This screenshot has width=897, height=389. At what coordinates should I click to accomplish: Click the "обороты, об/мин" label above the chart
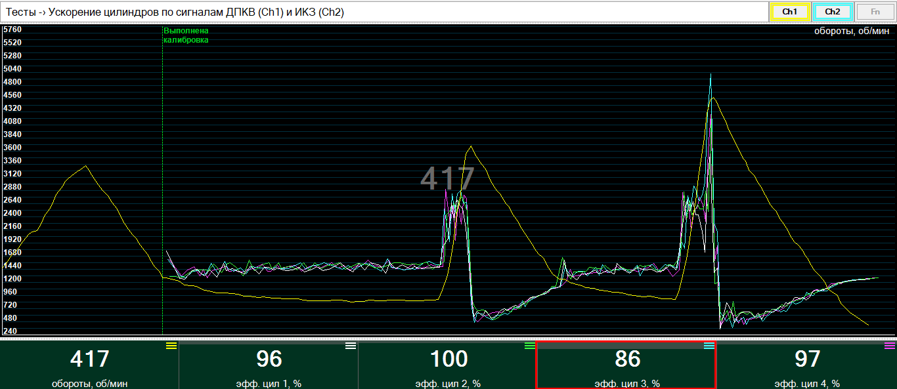click(x=852, y=30)
